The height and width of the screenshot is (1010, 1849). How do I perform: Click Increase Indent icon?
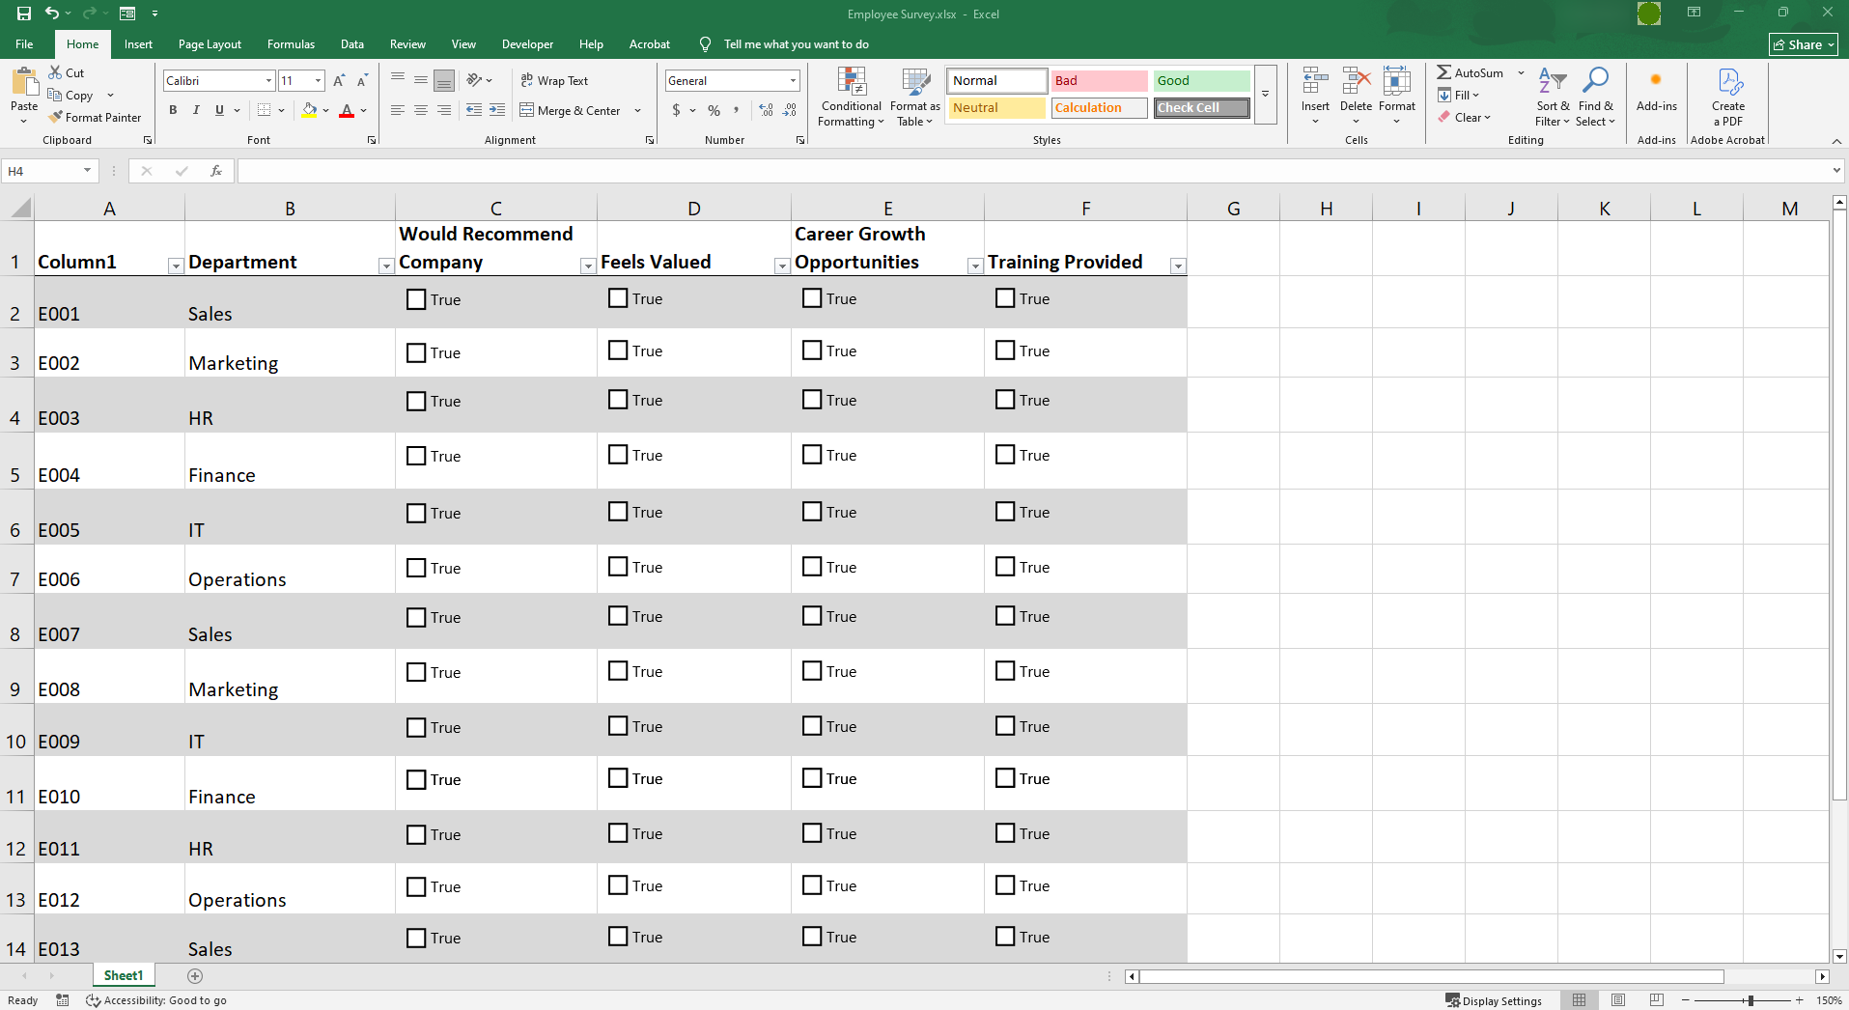[497, 110]
